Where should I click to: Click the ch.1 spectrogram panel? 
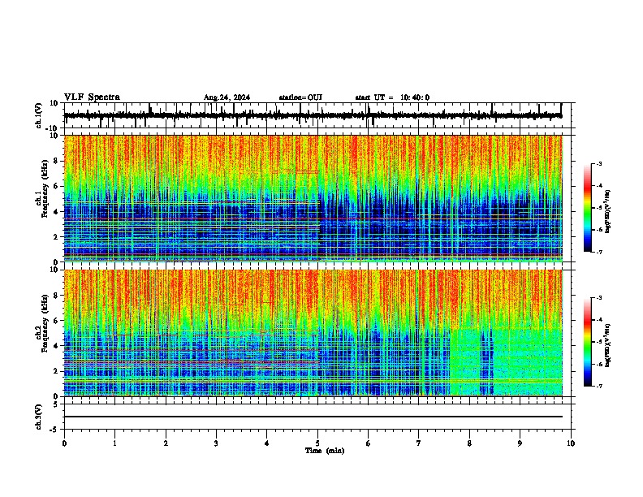(313, 198)
